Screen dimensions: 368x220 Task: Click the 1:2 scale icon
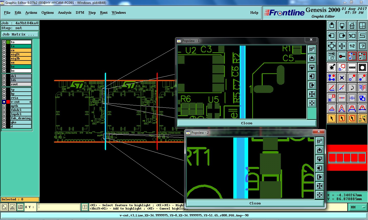[352, 46]
